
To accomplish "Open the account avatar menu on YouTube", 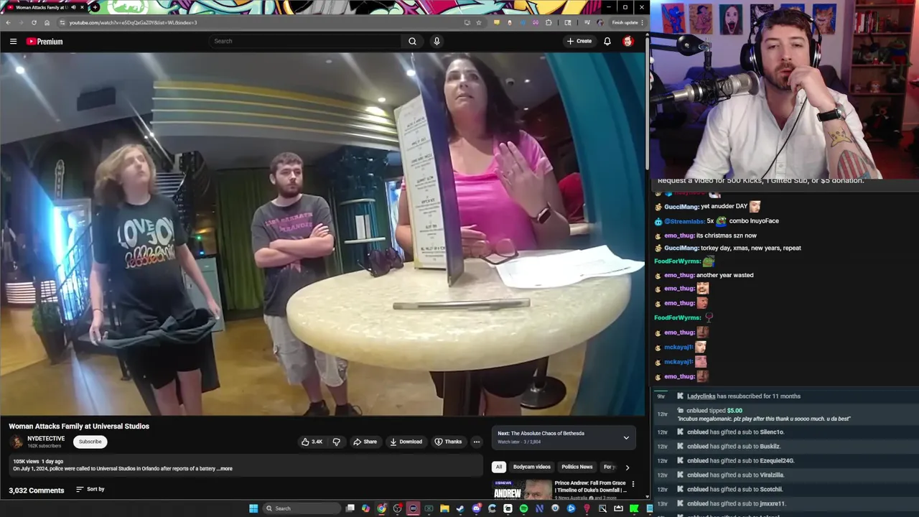I will coord(628,41).
